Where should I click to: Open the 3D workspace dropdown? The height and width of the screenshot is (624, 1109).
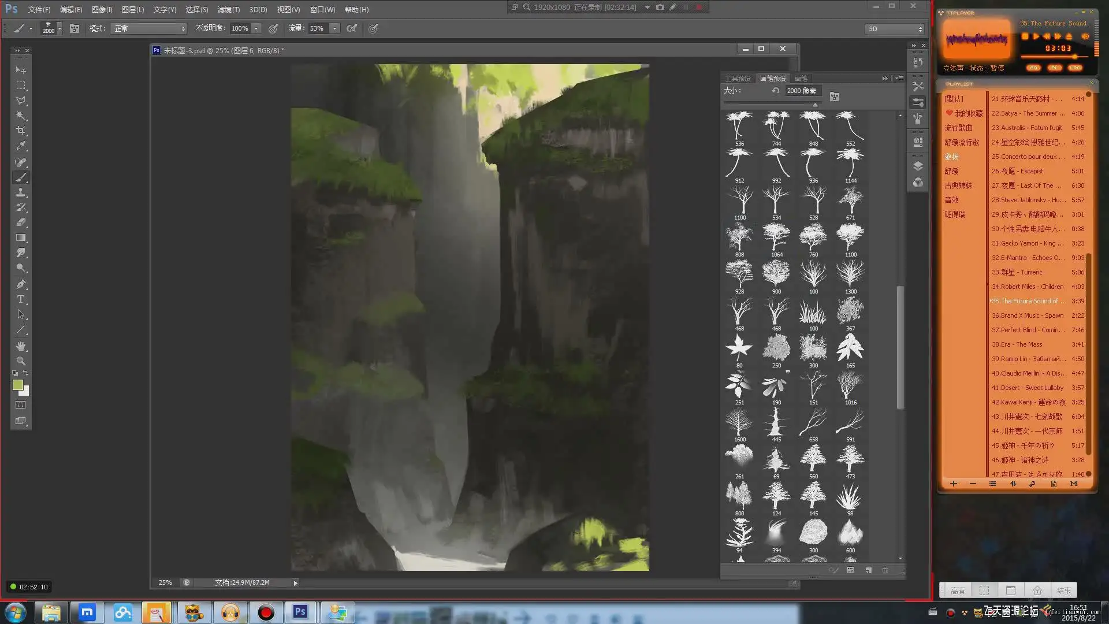tap(894, 28)
